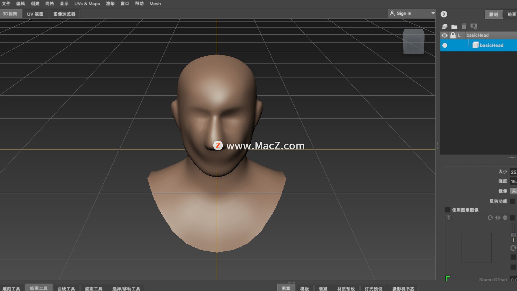The width and height of the screenshot is (517, 291).
Task: Click the 雕刻 sculpt button
Action: pos(493,14)
